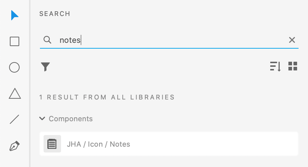Select the Ellipse tool

tap(15, 68)
